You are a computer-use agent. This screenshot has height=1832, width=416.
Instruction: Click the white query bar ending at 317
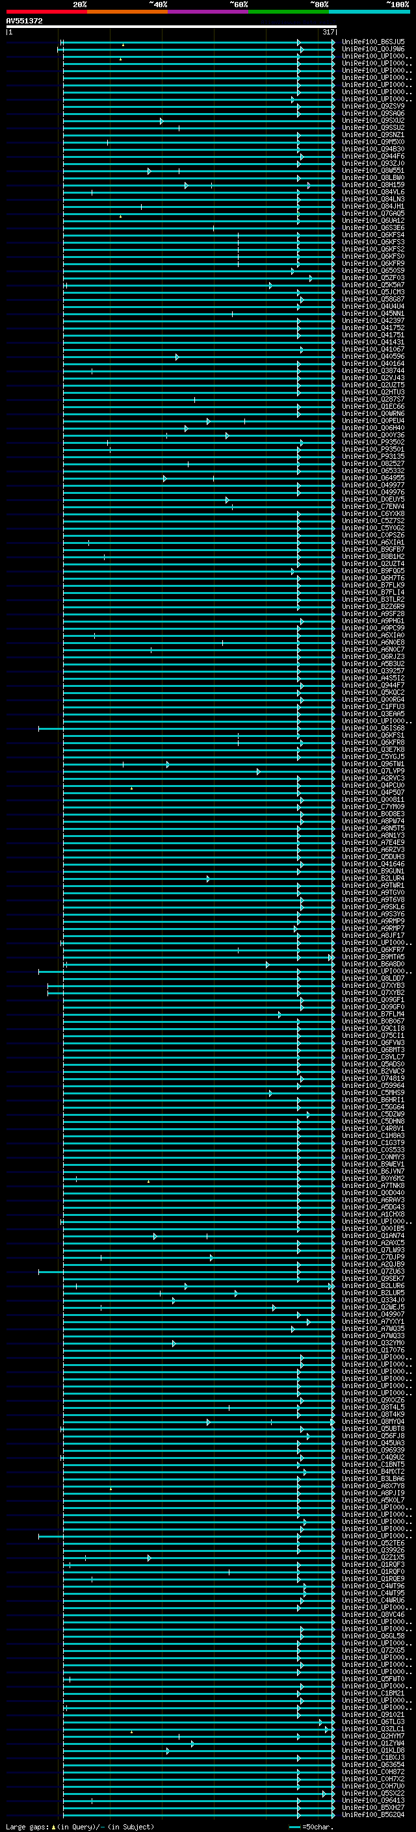click(172, 27)
